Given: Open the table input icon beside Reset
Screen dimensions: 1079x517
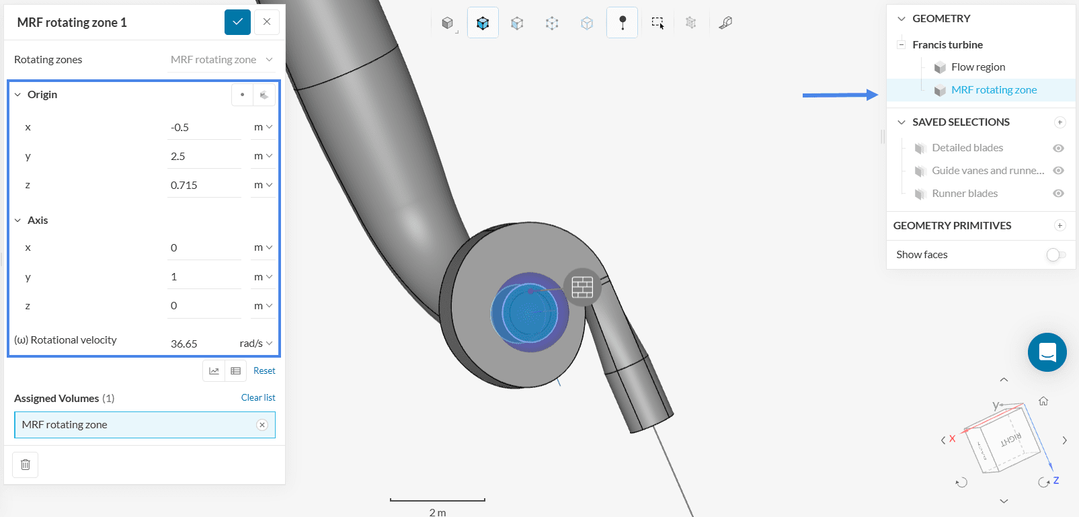Looking at the screenshot, I should tap(236, 371).
